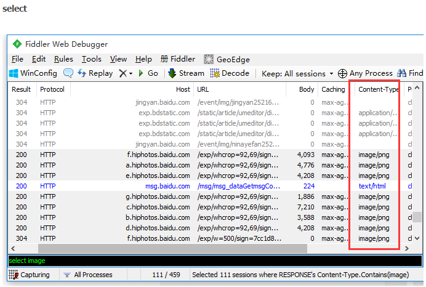426x287 pixels.
Task: Click the Stream green arrow icon
Action: (172, 73)
